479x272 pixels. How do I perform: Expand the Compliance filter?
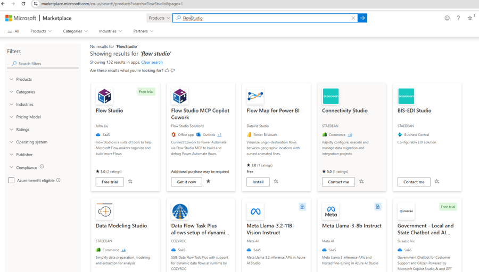point(23,168)
